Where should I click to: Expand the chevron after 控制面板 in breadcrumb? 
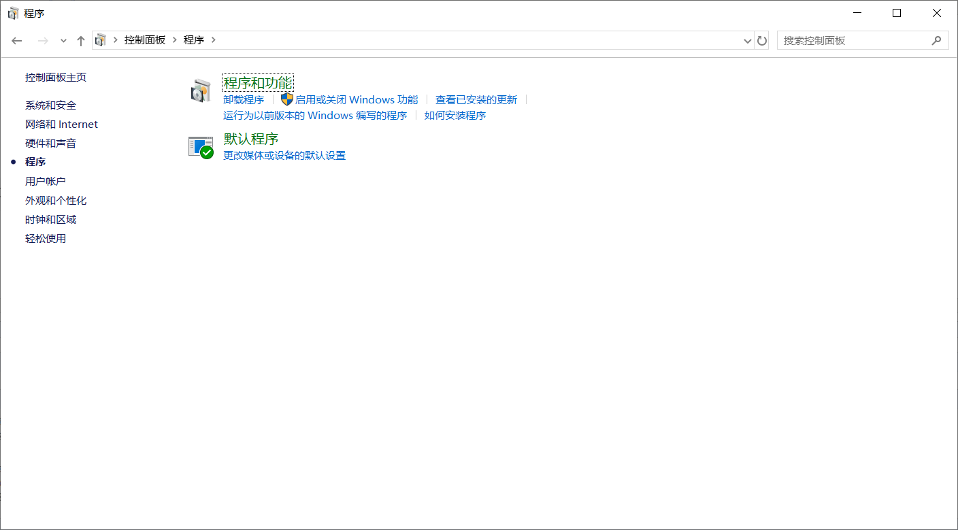click(x=175, y=40)
